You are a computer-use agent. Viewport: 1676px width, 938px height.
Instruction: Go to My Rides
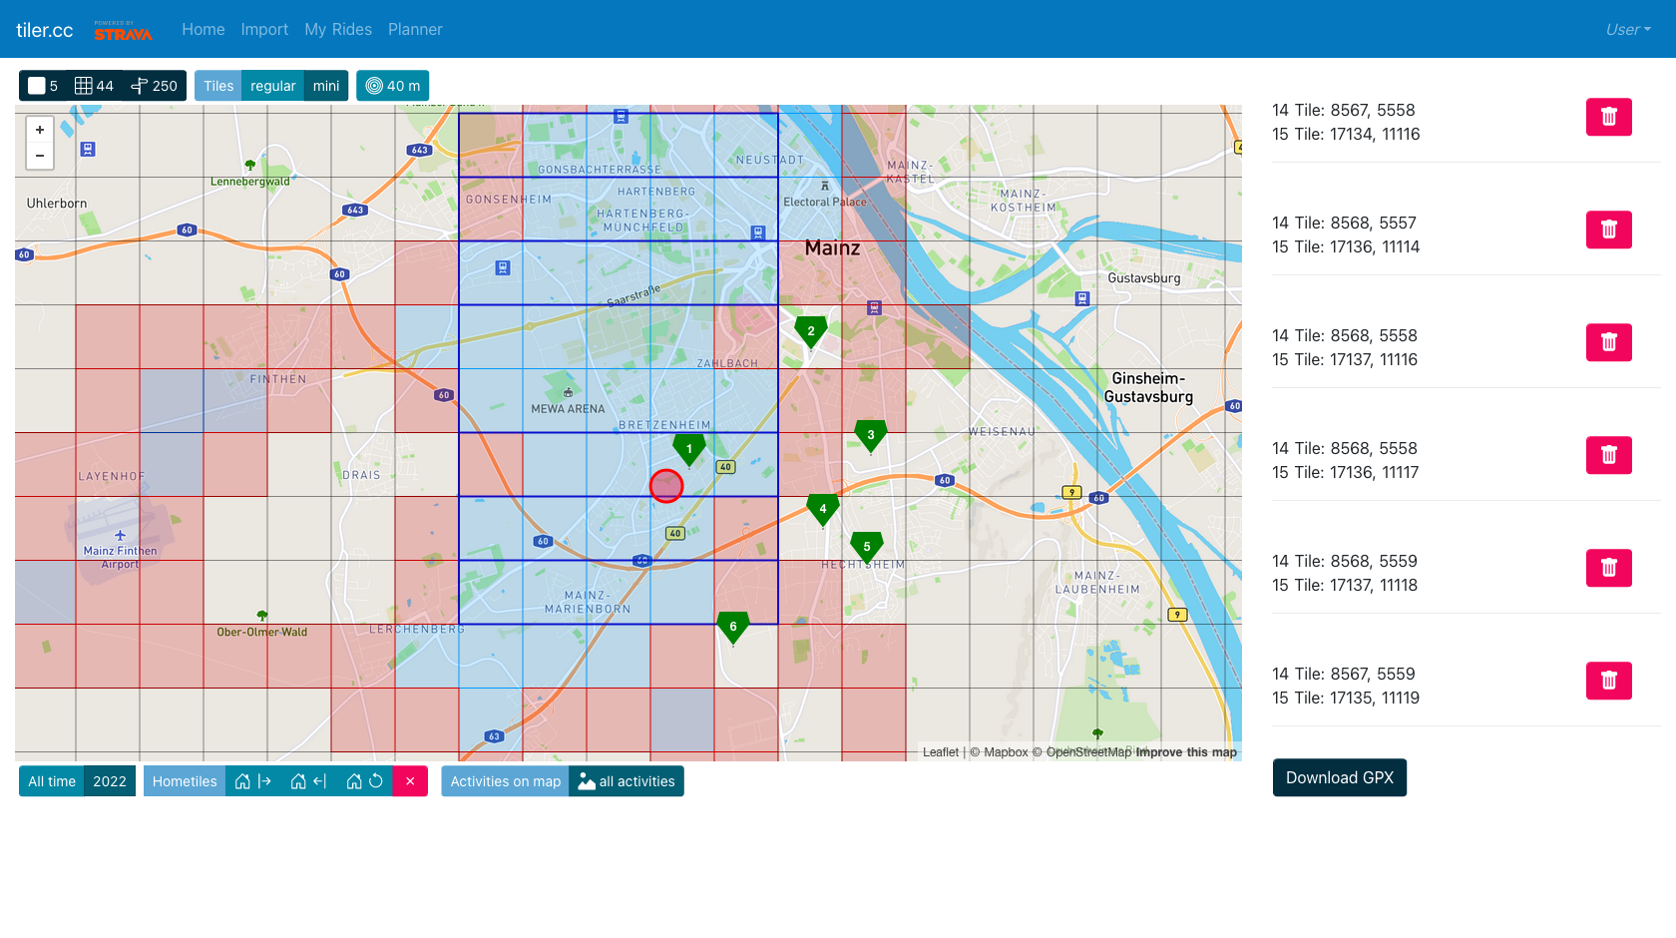[x=338, y=30]
